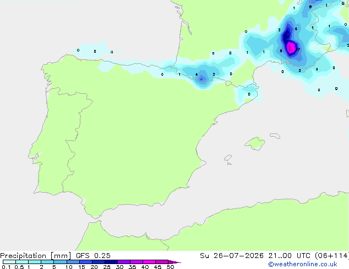Click the 0.1–0.5 mm legend color swatch
This screenshot has height=269, width=349.
[x=9, y=262]
